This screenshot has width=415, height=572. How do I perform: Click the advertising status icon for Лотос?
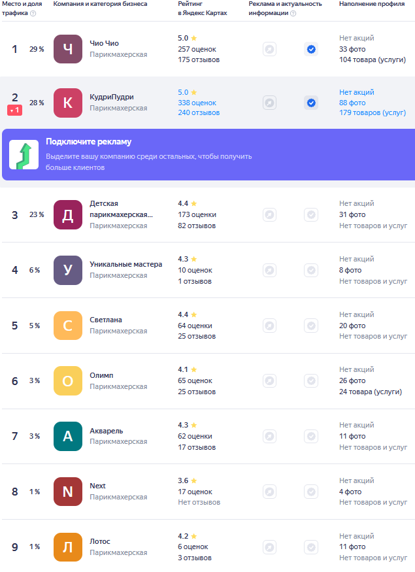tap(269, 547)
